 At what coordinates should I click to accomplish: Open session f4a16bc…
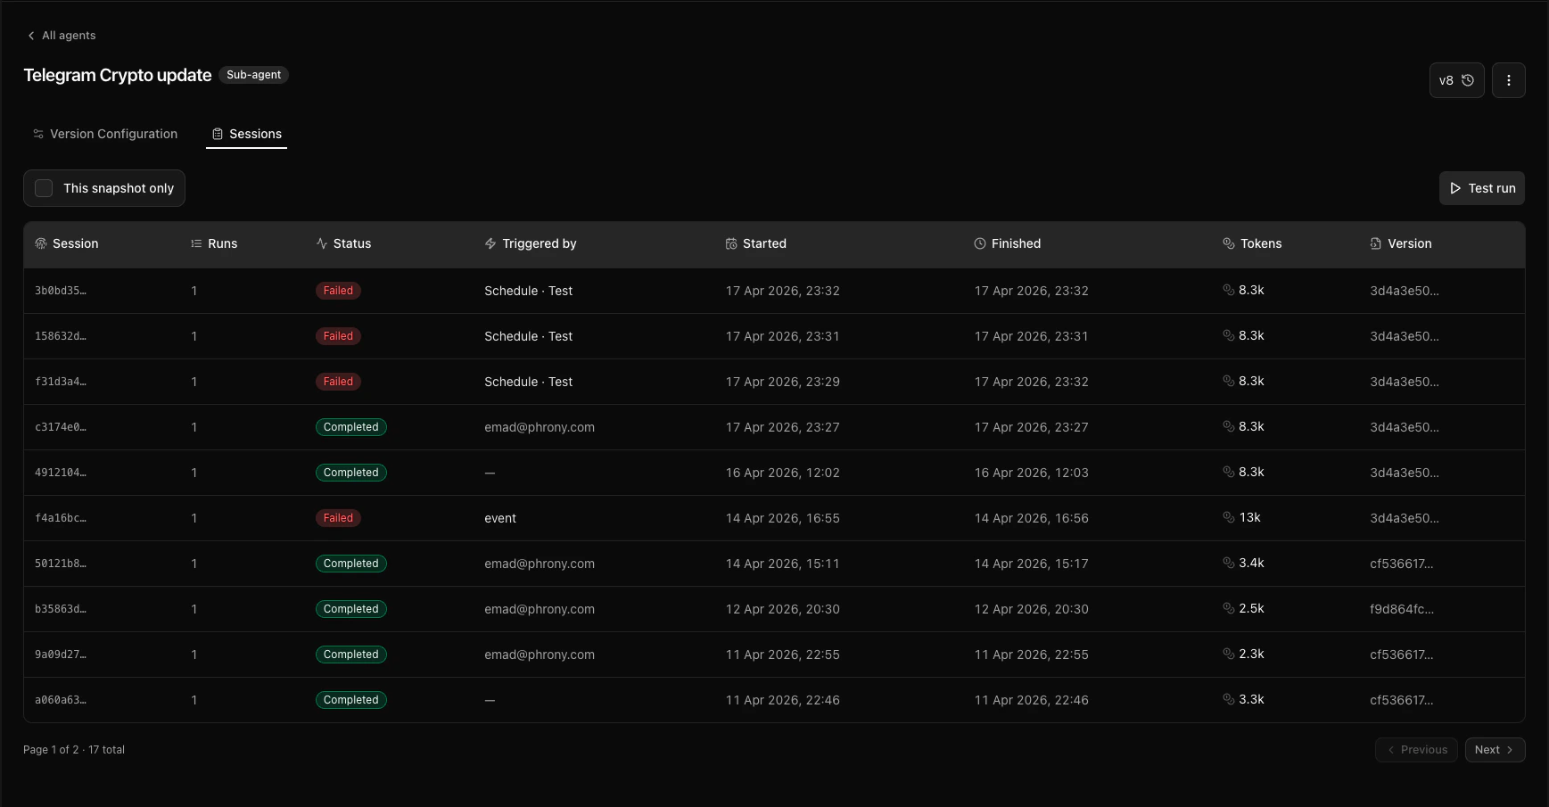coord(61,518)
